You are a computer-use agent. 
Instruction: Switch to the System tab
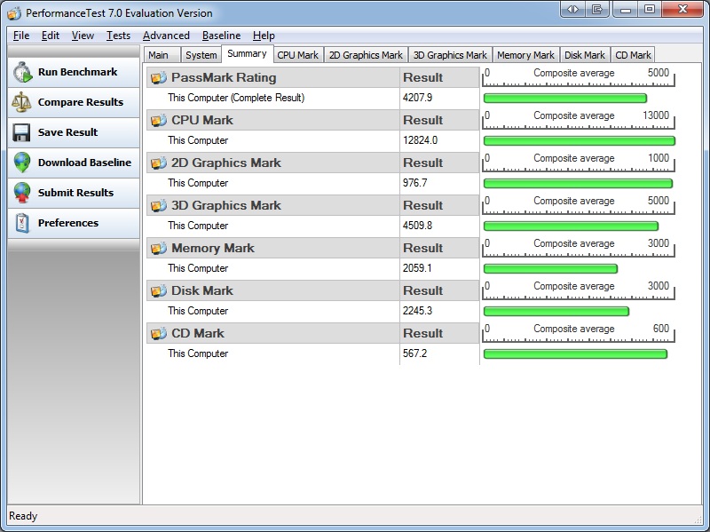click(201, 55)
